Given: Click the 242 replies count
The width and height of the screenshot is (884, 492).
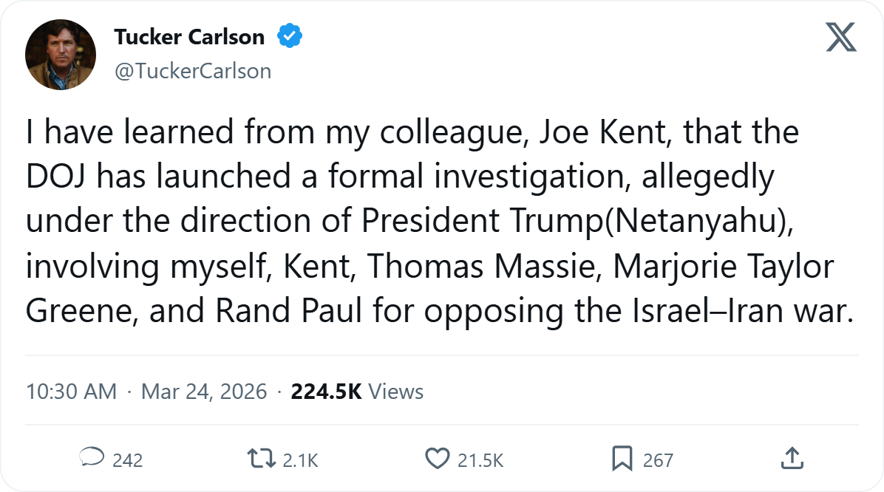Looking at the screenshot, I should tap(127, 460).
